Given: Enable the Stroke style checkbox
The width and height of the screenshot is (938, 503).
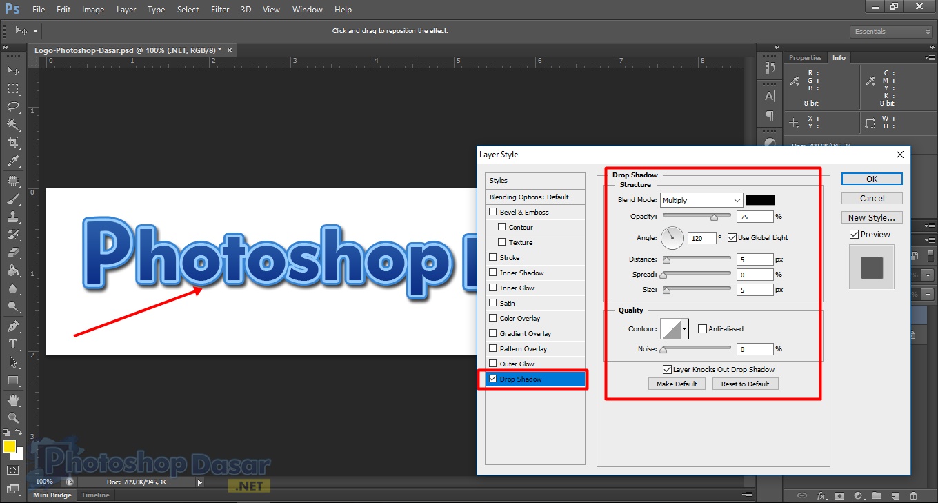Looking at the screenshot, I should coord(492,257).
